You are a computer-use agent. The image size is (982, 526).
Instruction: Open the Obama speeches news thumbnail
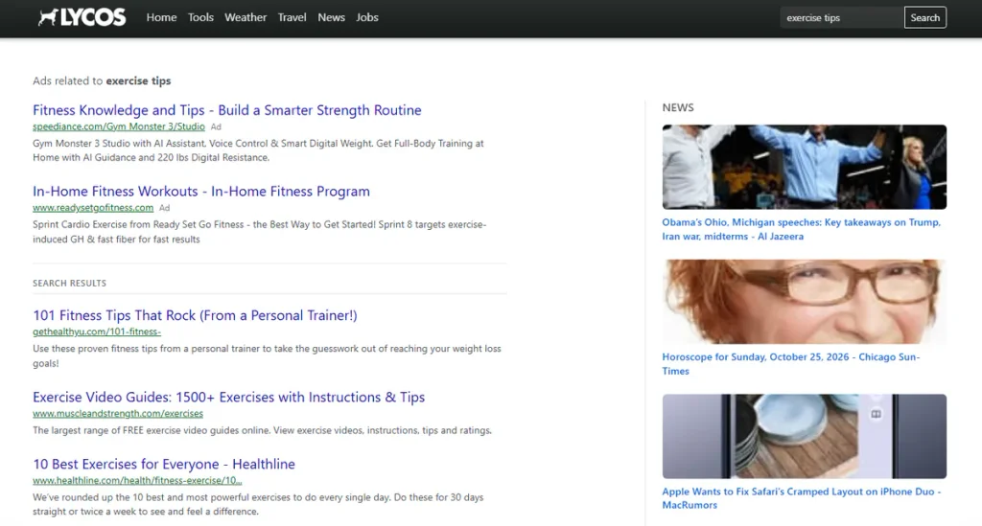pos(805,167)
